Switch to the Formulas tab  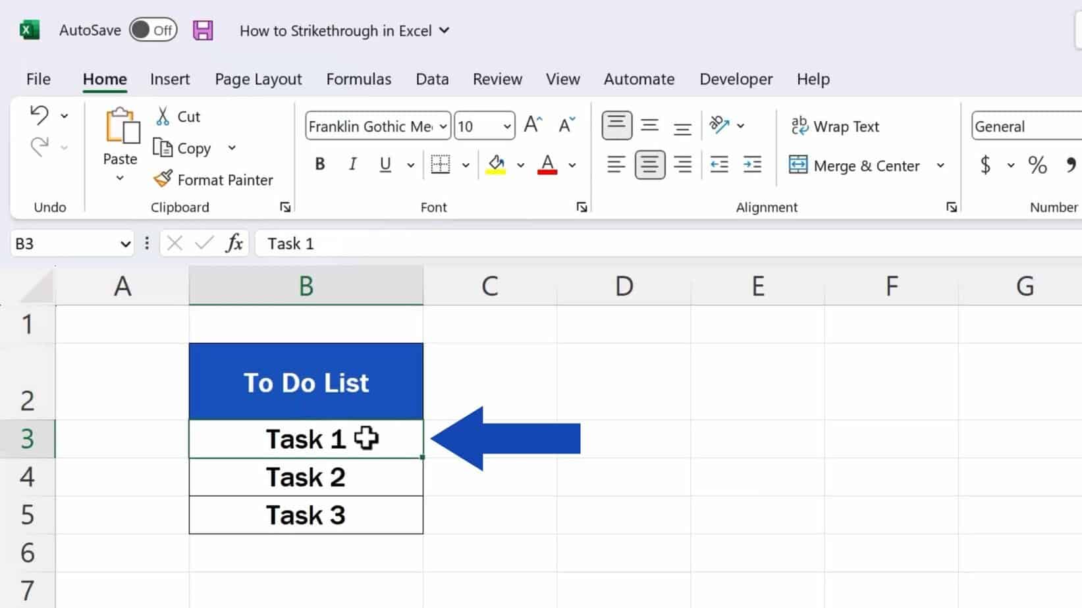click(x=359, y=78)
